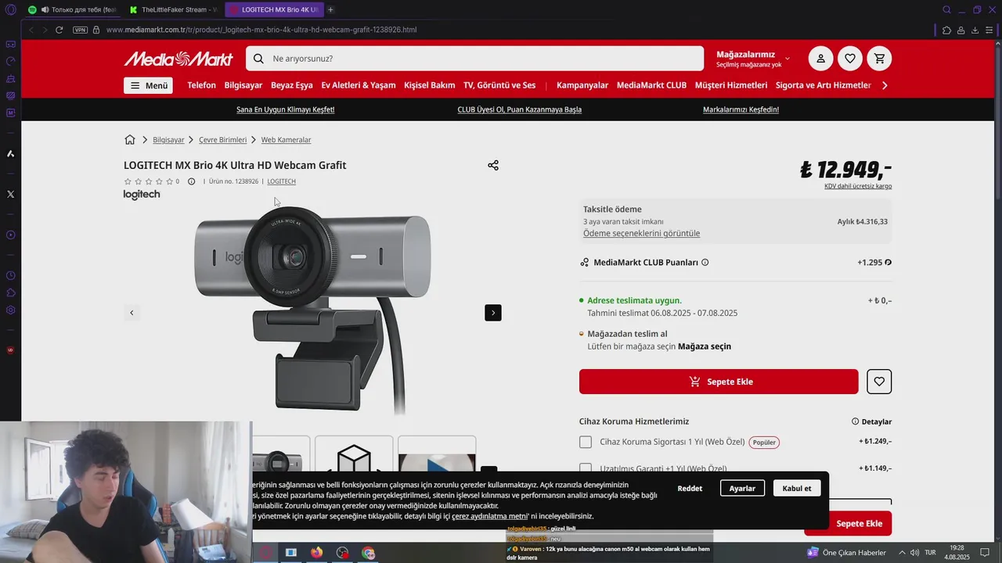Click the browser address bar URL
The height and width of the screenshot is (563, 1002).
pyautogui.click(x=261, y=30)
